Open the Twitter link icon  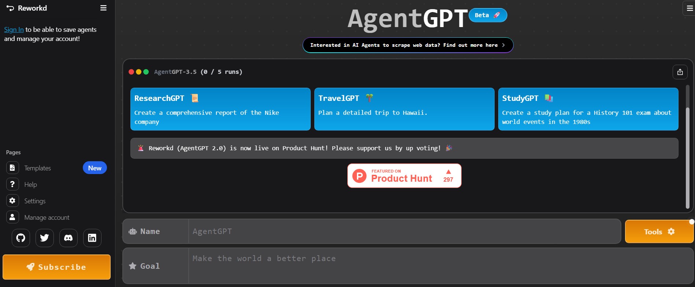click(45, 238)
